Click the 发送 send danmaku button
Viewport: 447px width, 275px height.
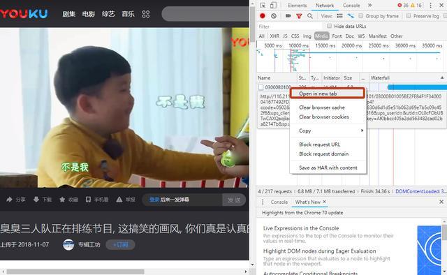click(x=234, y=200)
